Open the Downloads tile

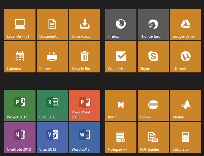point(85,25)
